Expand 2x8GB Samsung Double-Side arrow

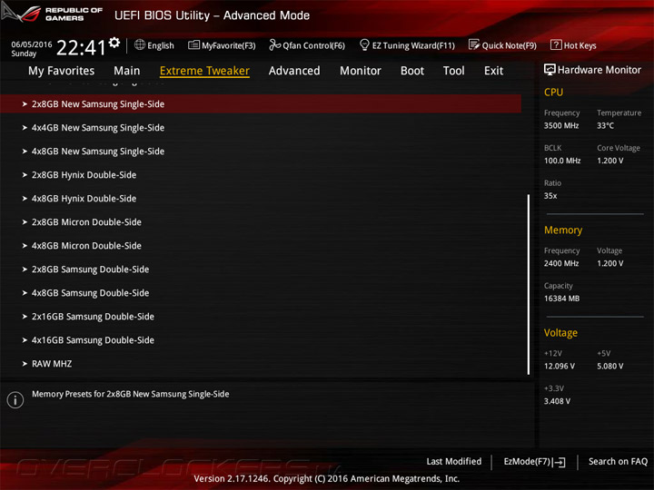[x=25, y=269]
